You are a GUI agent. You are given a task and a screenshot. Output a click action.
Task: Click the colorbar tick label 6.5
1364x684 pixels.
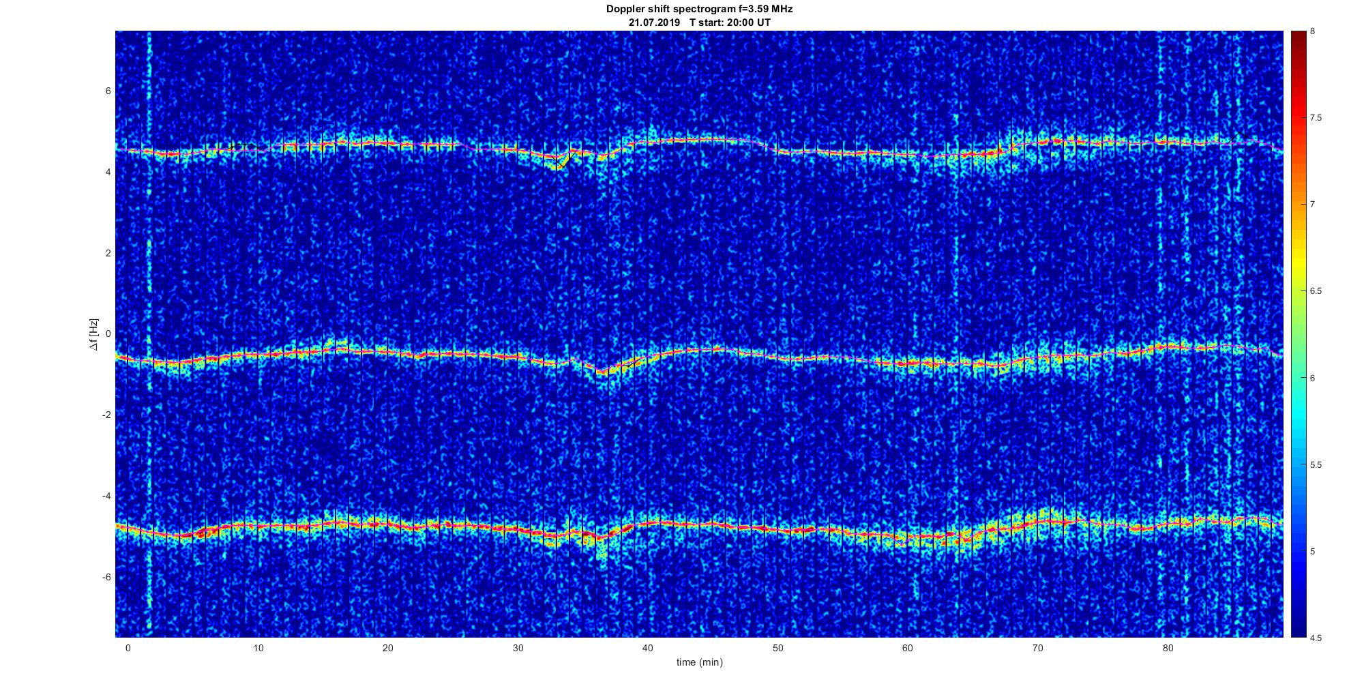1316,291
